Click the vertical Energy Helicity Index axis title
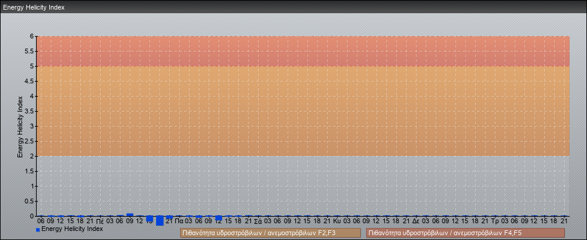The height and width of the screenshot is (240, 587). pyautogui.click(x=20, y=127)
